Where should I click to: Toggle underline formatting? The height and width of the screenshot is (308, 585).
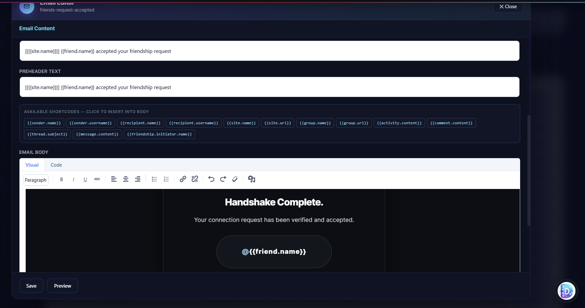(x=85, y=179)
